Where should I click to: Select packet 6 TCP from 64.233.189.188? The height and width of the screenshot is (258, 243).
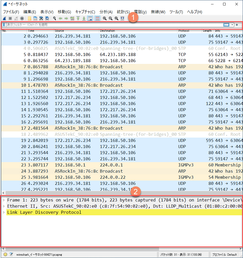pos(122,61)
